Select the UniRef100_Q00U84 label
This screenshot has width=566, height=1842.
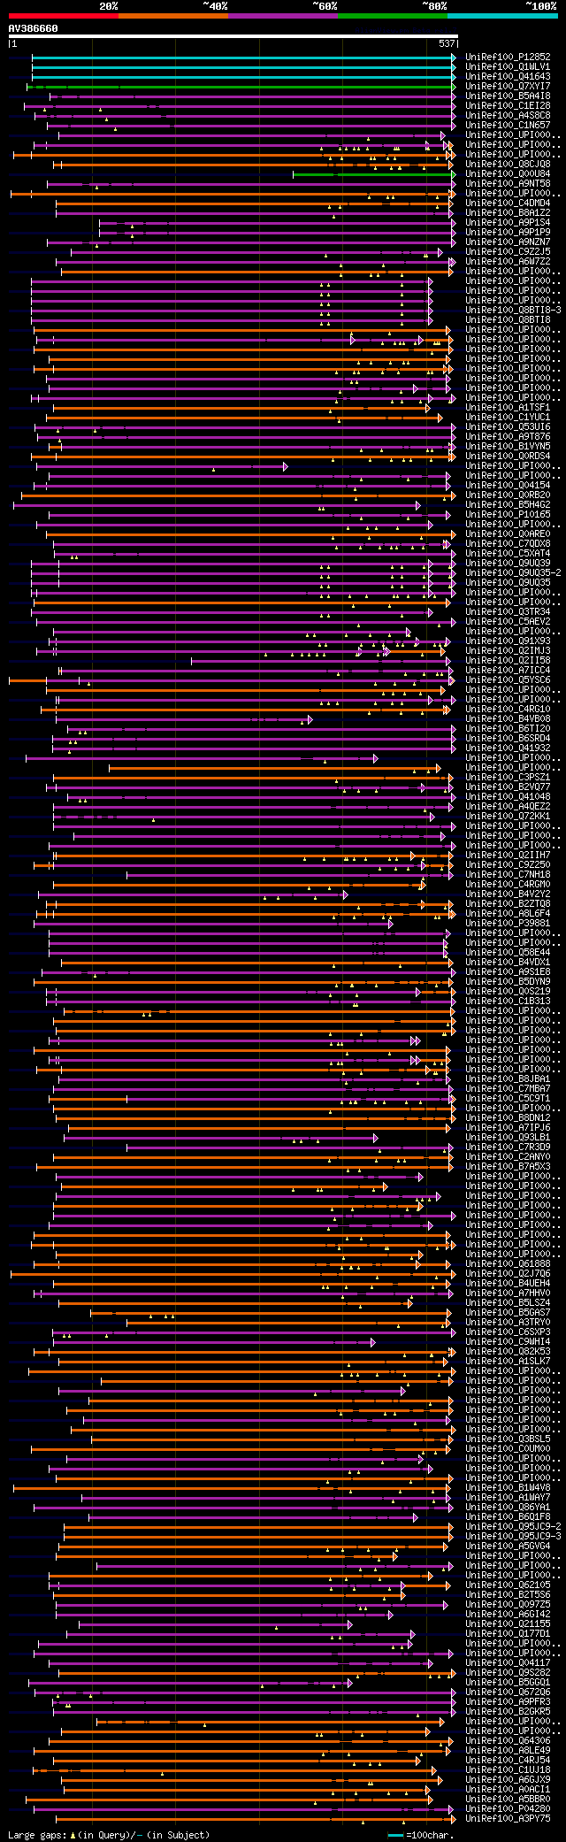pos(508,173)
